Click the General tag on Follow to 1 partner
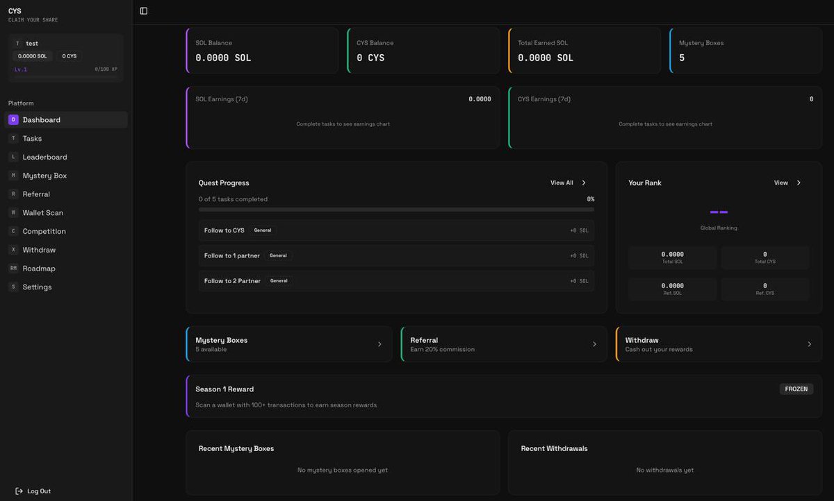 pyautogui.click(x=278, y=255)
